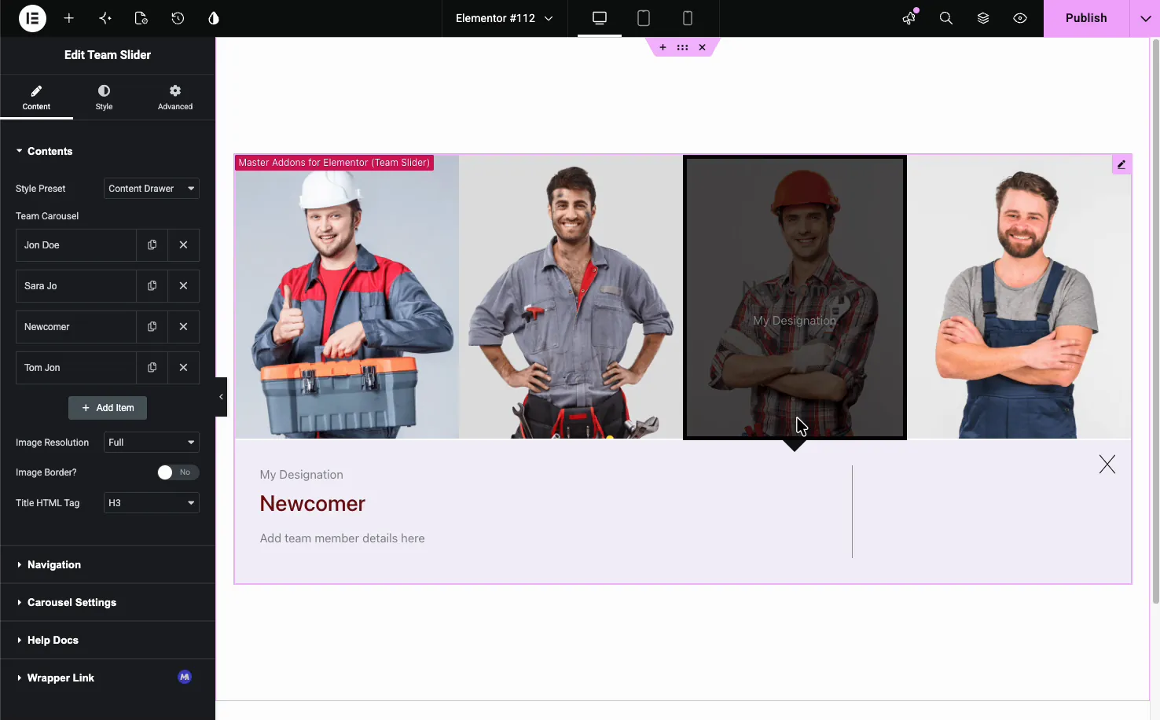Add a new section with the plus handle
Screen dimensions: 1160x720
point(663,47)
